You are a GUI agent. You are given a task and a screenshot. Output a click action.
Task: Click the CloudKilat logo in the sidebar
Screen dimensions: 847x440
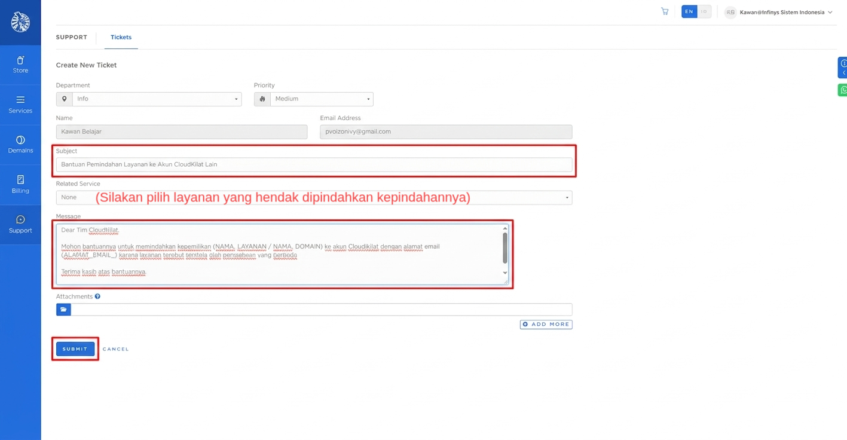[x=20, y=22]
